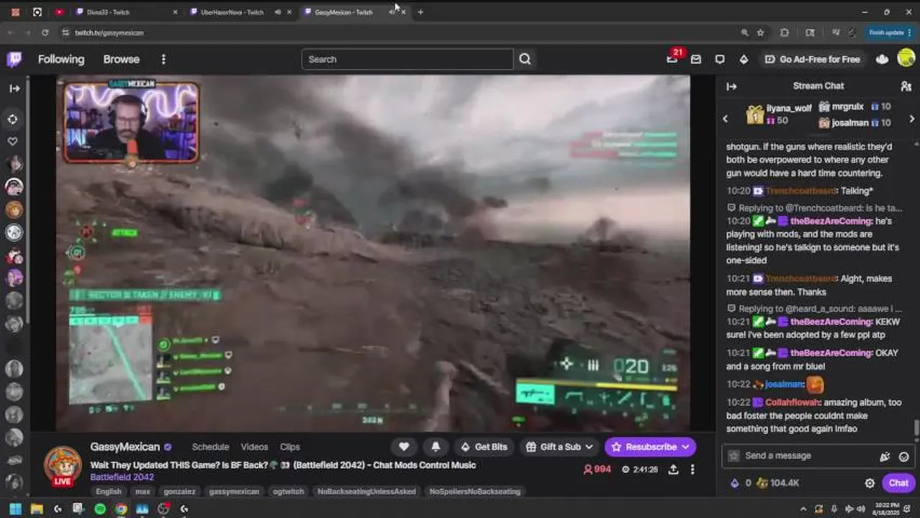Open the chat community users list
920x518 pixels.
tap(906, 86)
